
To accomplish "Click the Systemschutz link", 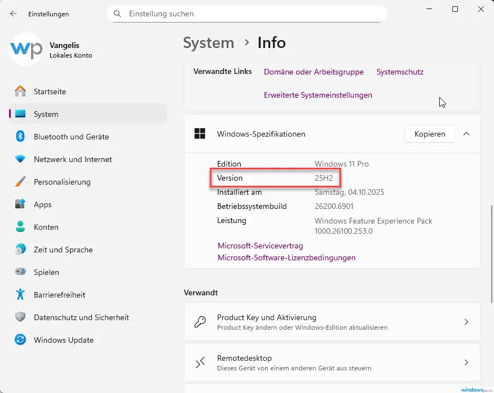I will pos(400,72).
